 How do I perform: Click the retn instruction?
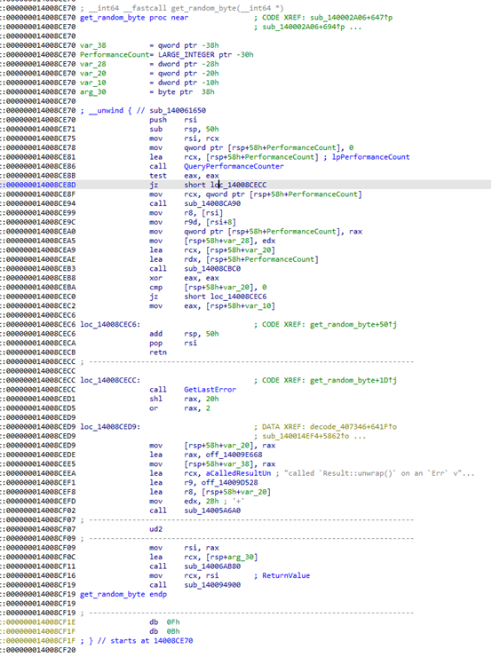(x=158, y=352)
